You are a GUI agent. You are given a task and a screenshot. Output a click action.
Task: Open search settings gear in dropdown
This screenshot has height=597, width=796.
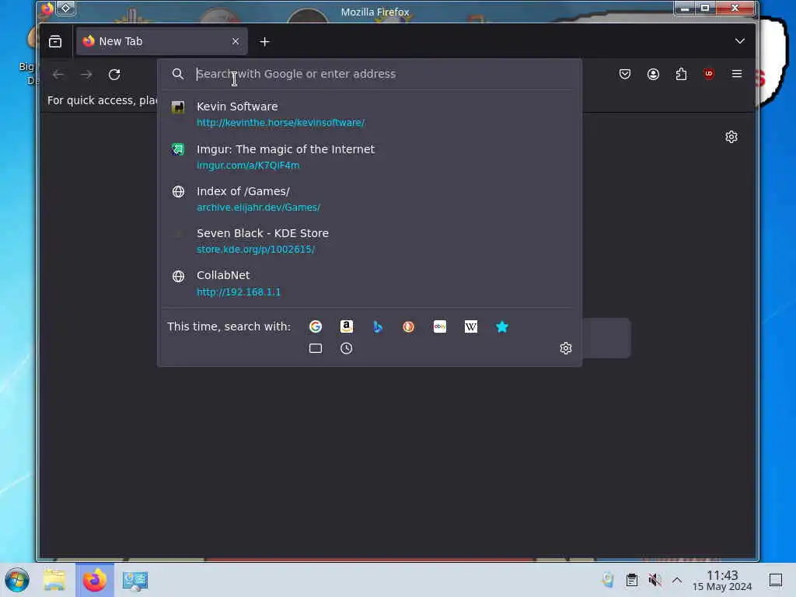click(x=566, y=348)
